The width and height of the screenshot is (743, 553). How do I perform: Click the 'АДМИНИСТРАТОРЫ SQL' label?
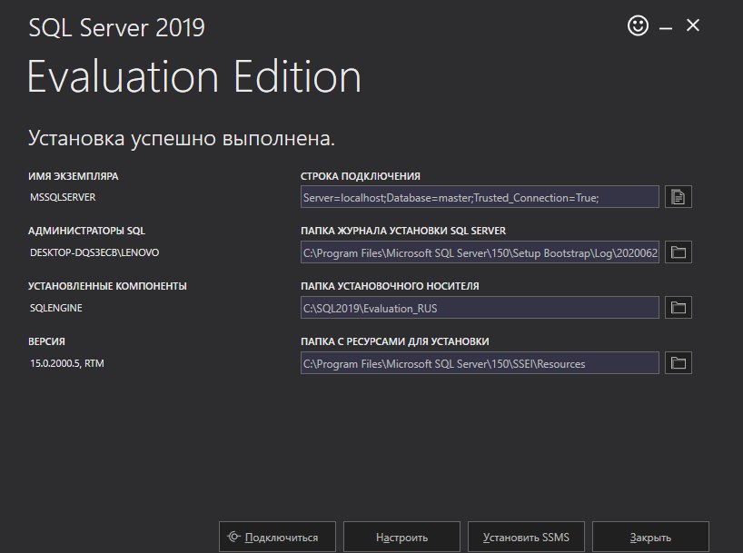[86, 231]
